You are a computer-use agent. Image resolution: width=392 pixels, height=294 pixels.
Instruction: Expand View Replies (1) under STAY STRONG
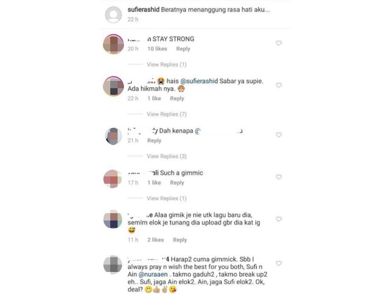coord(167,65)
